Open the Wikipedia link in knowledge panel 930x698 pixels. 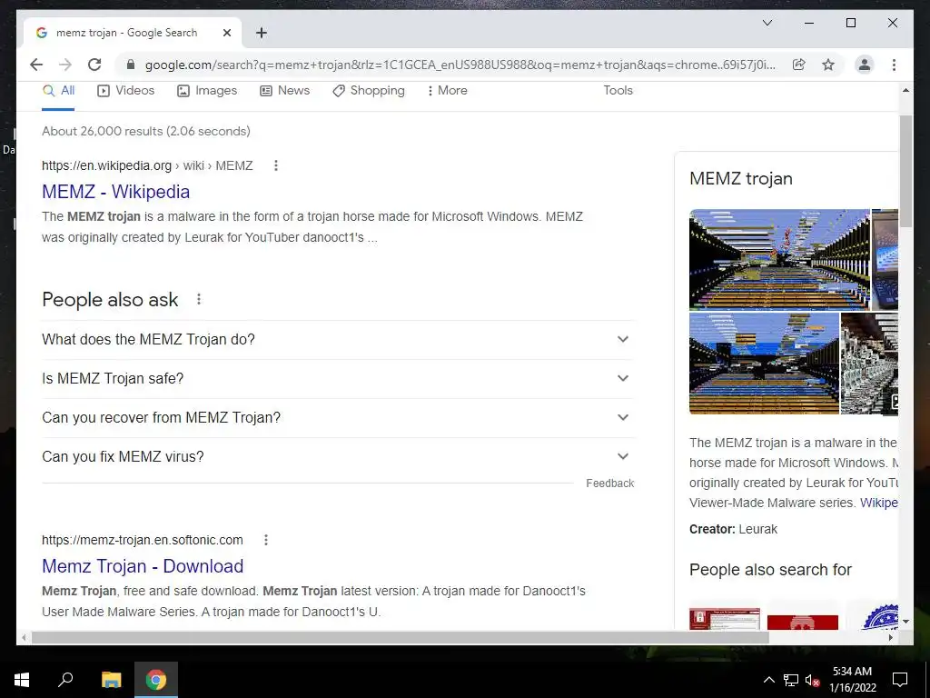click(878, 503)
